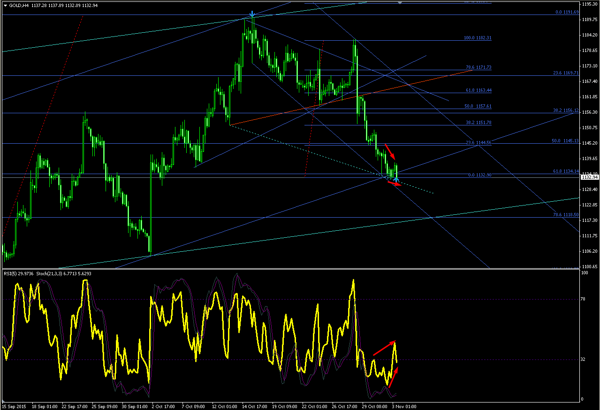Click price scale value 1178.65
The image size is (600, 410).
(x=590, y=51)
